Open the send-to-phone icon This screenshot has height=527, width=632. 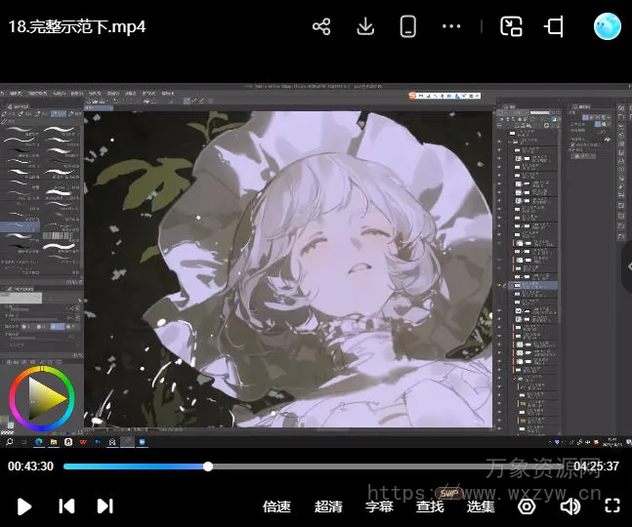coord(408,27)
